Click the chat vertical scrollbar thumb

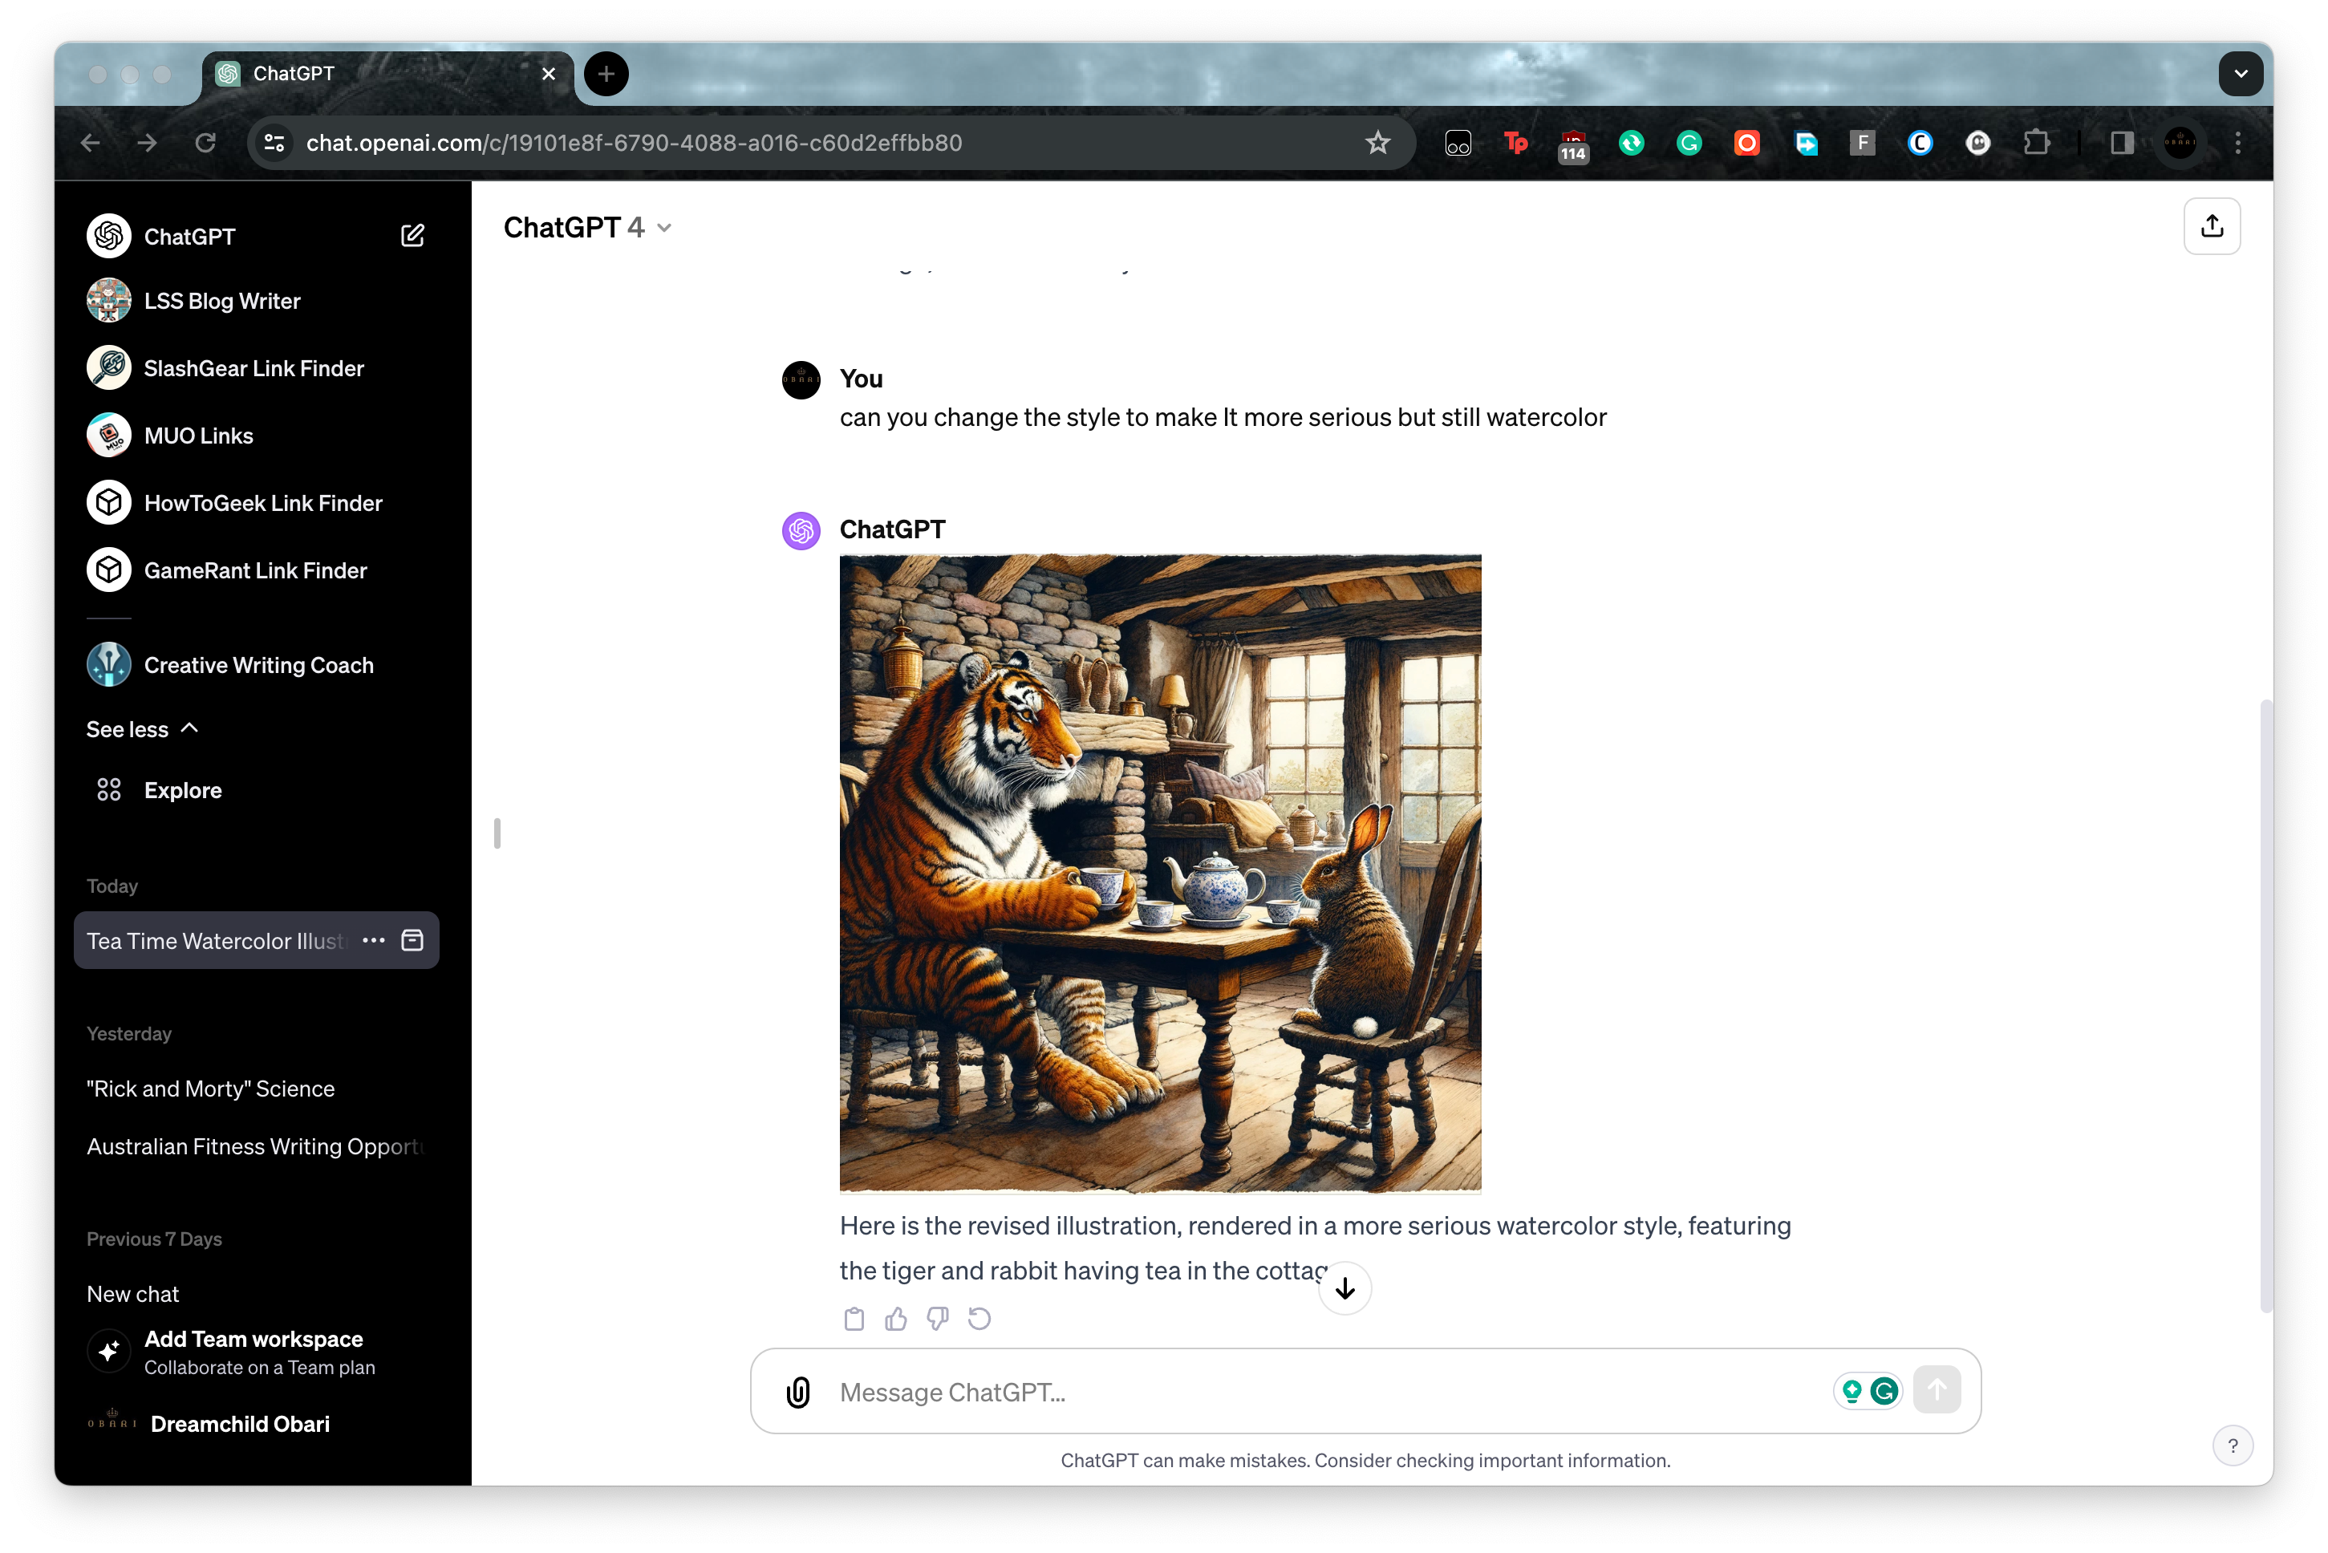pos(2265,1004)
